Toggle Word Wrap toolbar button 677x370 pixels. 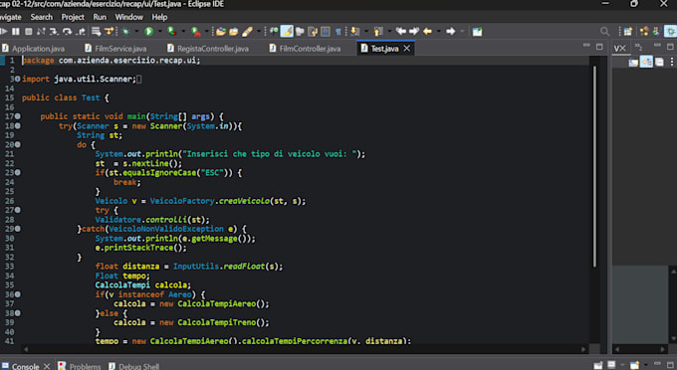pyautogui.click(x=313, y=32)
